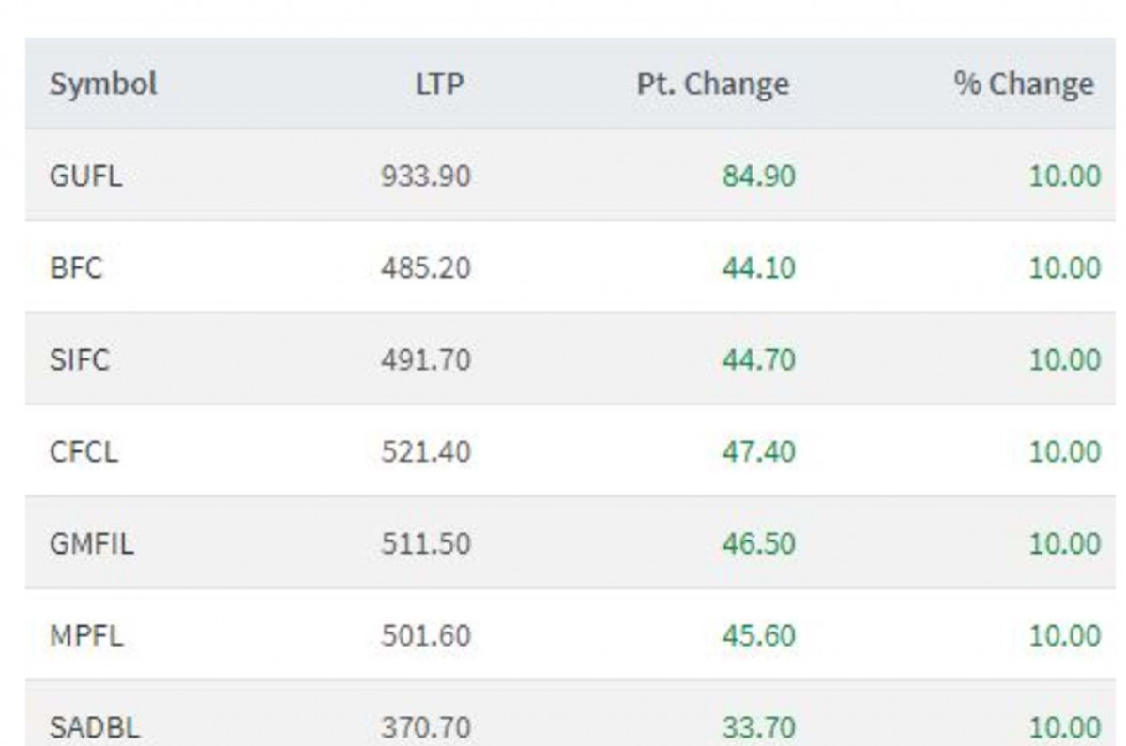Click GUFL's point change 84.90
This screenshot has width=1126, height=746.
758,175
